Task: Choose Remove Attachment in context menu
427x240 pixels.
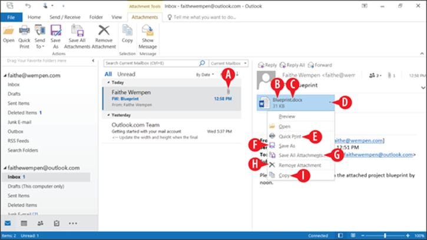Action: click(301, 165)
